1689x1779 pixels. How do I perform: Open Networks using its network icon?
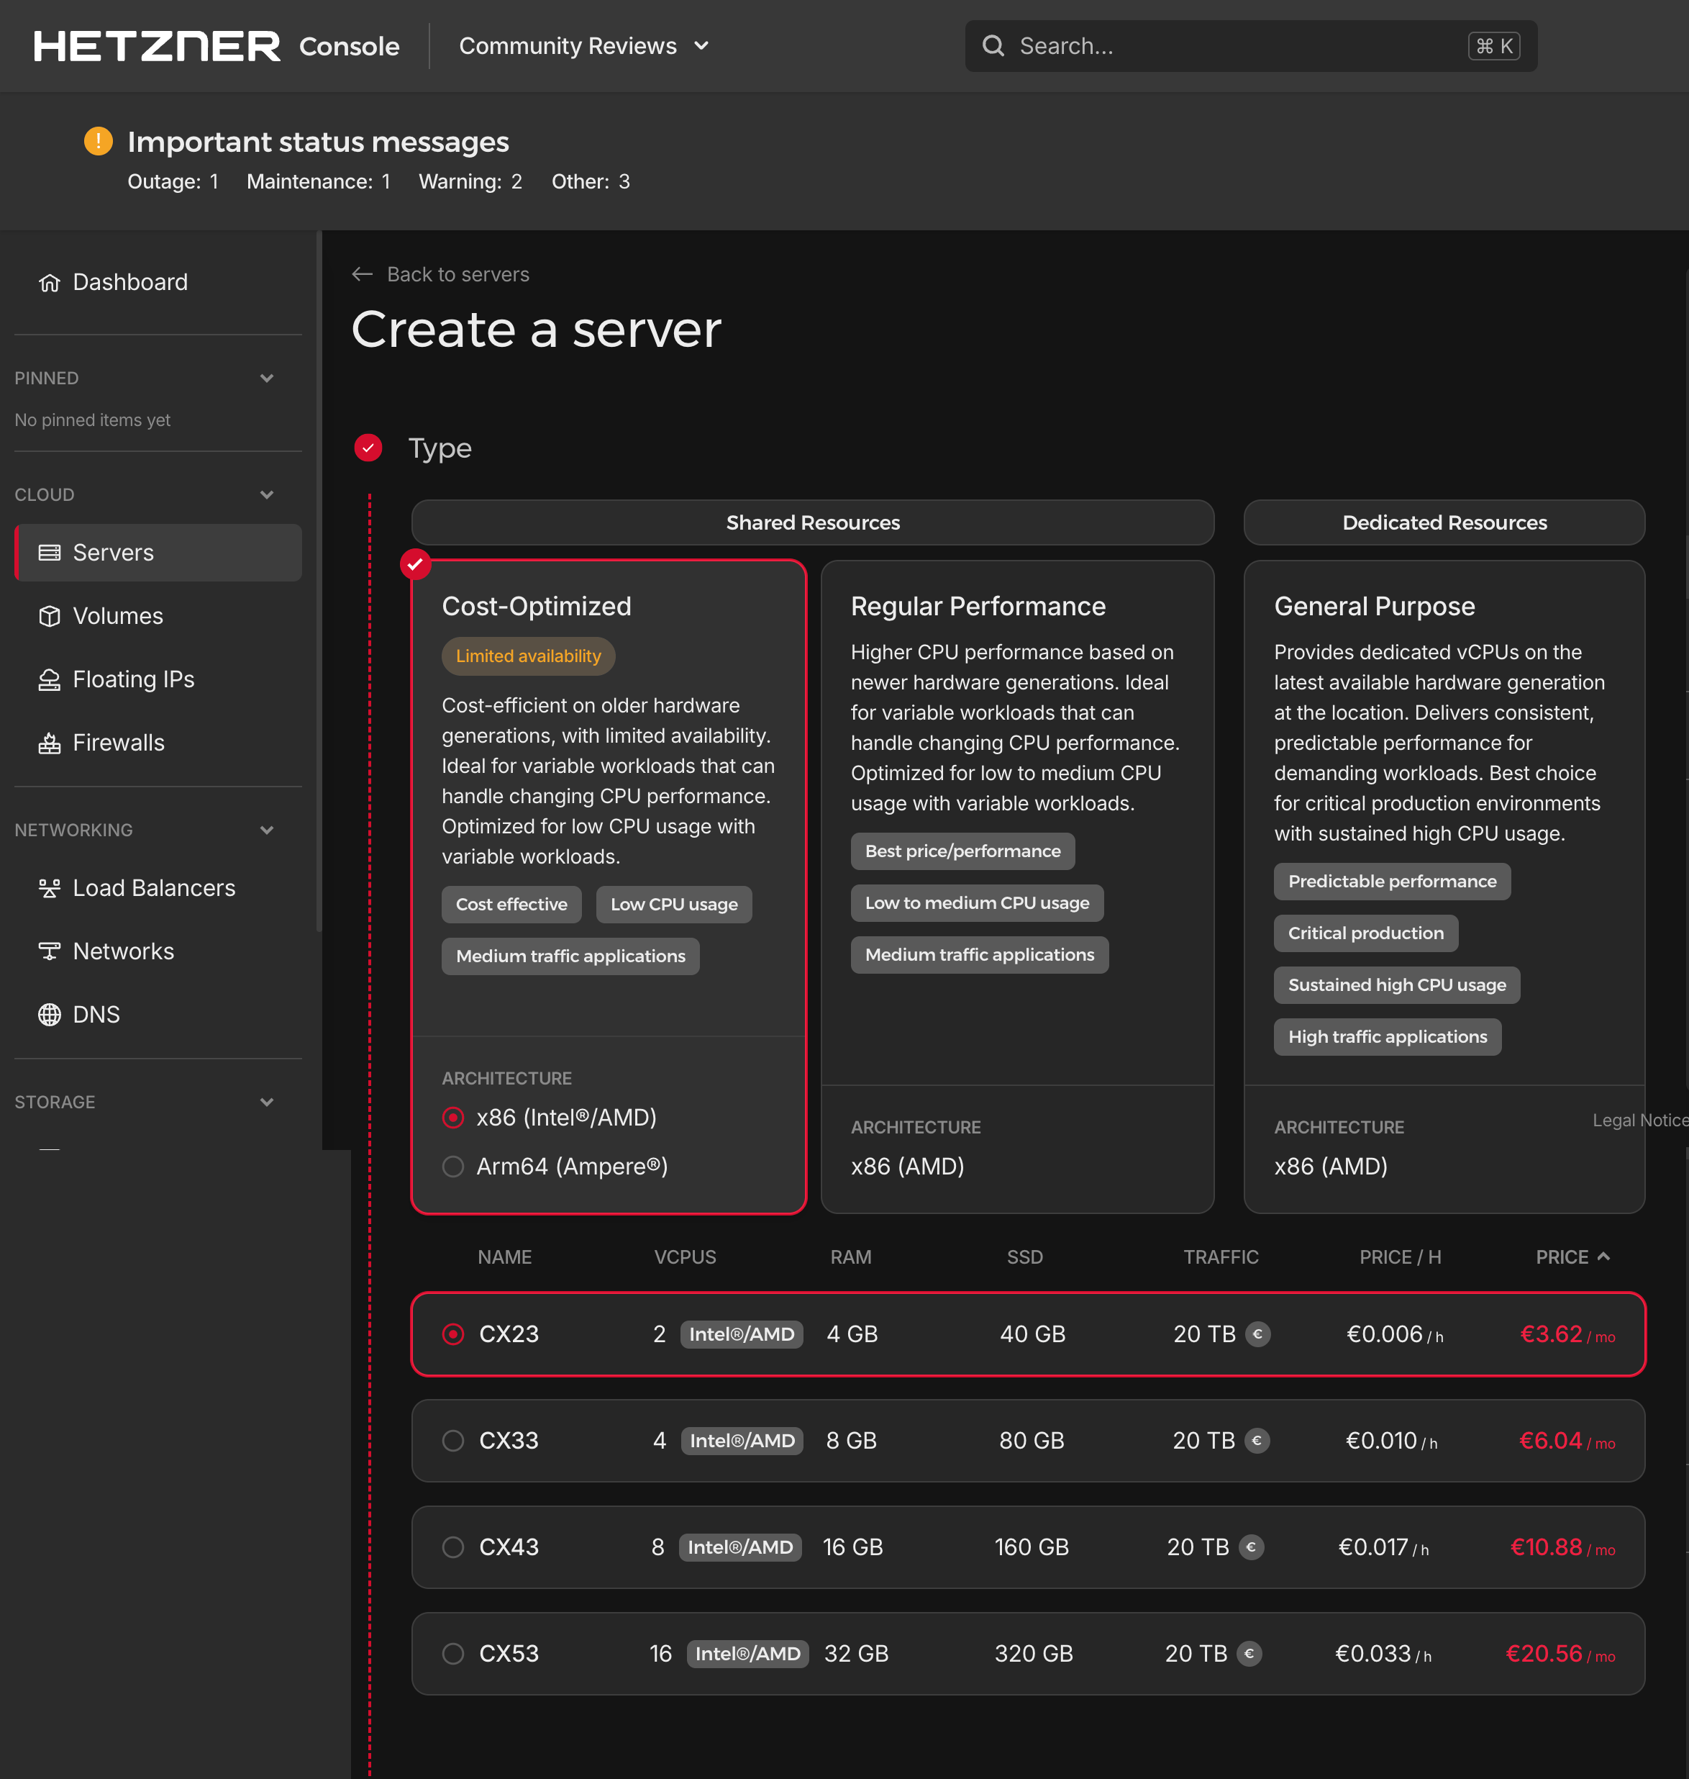point(50,950)
